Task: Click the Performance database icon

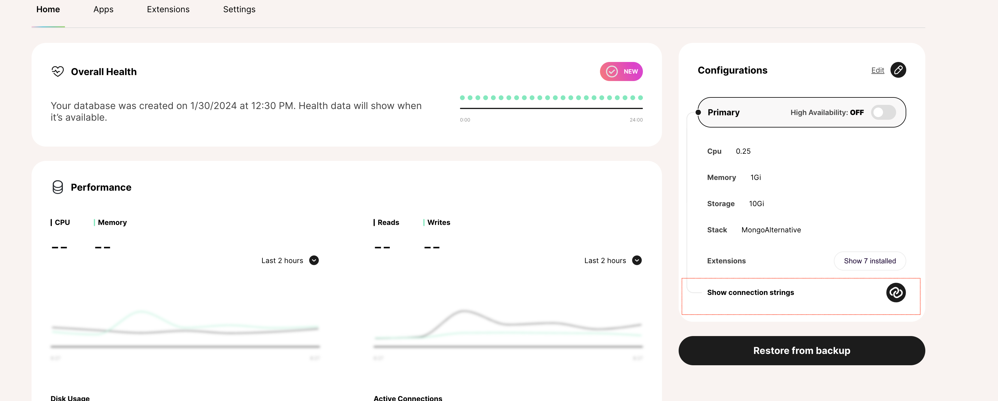Action: [57, 186]
